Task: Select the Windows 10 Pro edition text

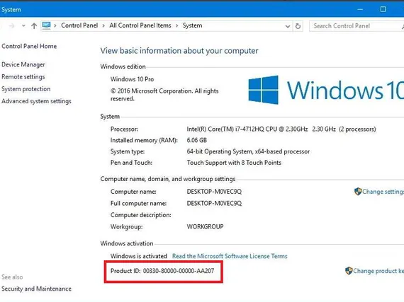Action: tap(132, 79)
